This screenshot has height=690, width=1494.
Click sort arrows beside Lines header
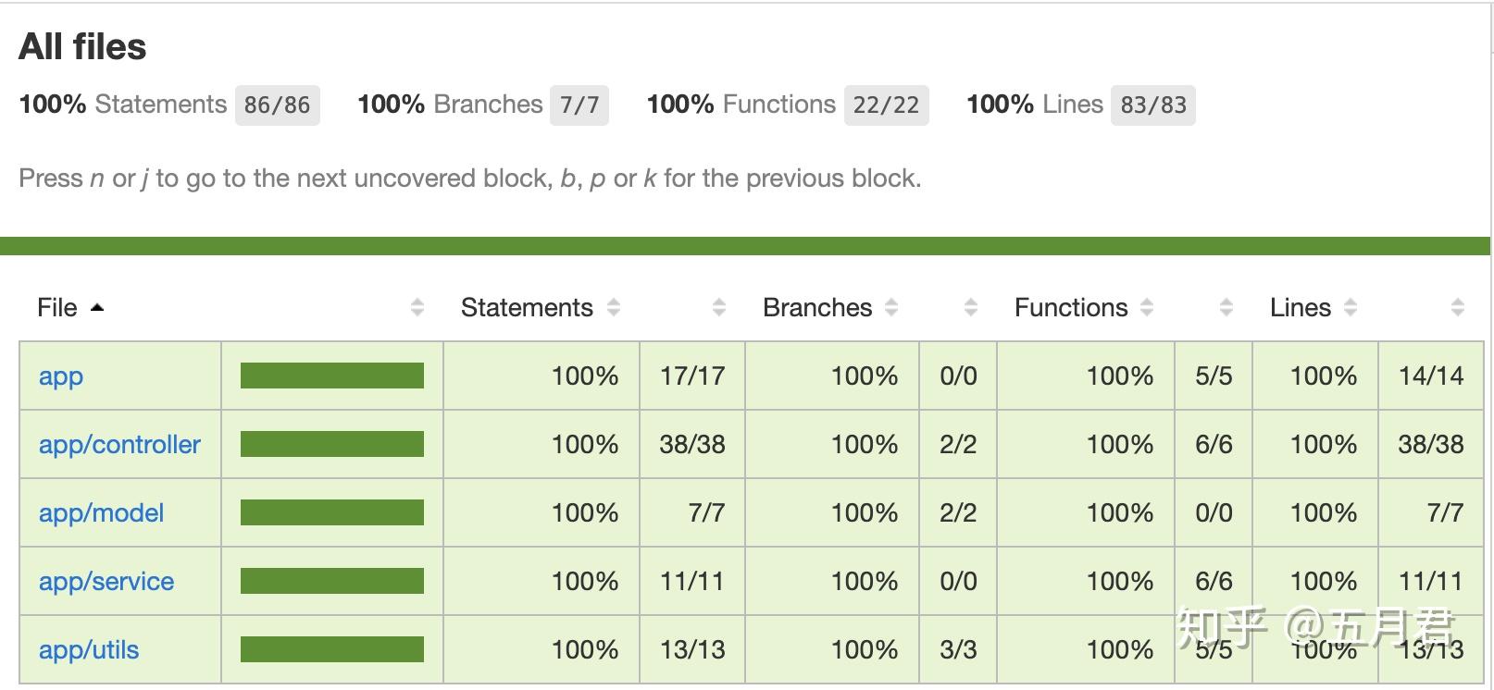point(1351,308)
